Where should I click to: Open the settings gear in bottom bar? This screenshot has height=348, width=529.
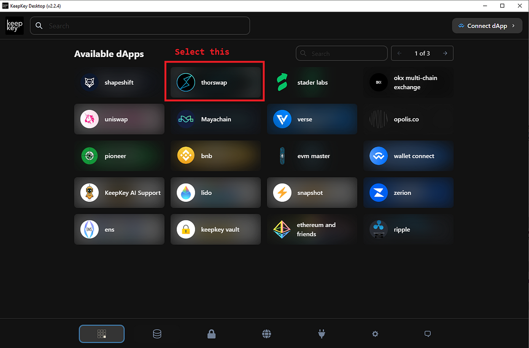pos(375,334)
